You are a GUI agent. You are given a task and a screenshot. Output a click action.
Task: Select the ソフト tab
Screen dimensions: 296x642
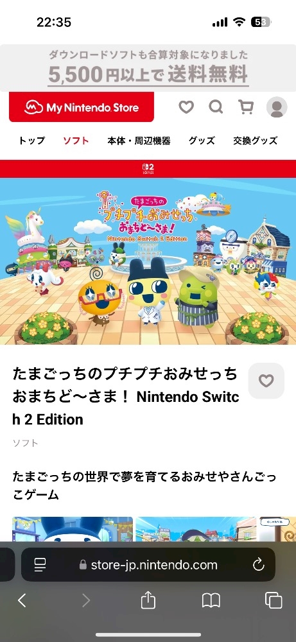[76, 141]
